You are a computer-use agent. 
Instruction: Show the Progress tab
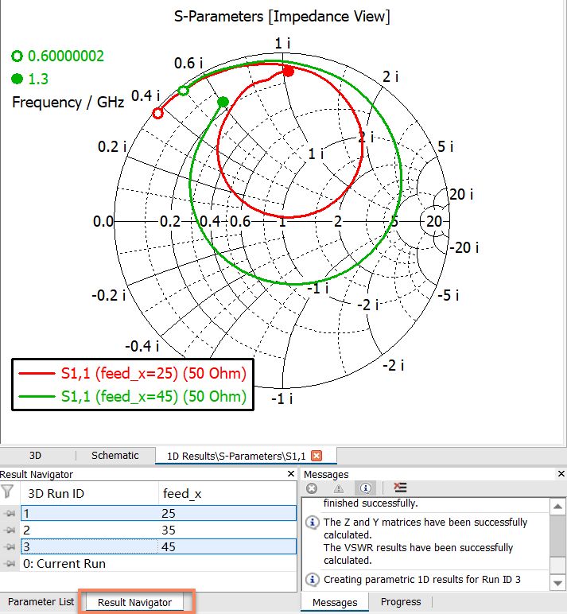point(401,602)
